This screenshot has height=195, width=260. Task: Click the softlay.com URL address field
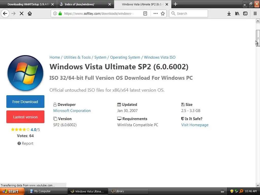click(99, 13)
